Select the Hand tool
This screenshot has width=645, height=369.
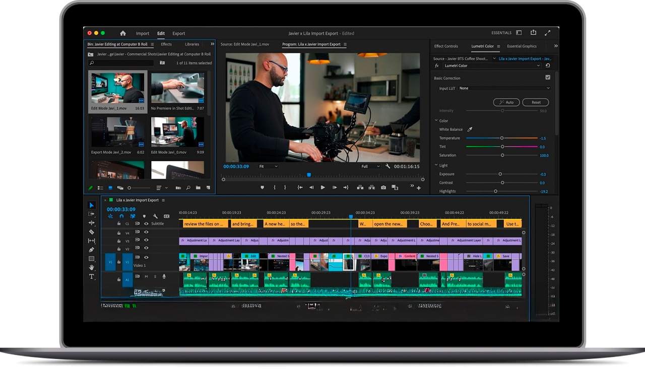coord(91,268)
